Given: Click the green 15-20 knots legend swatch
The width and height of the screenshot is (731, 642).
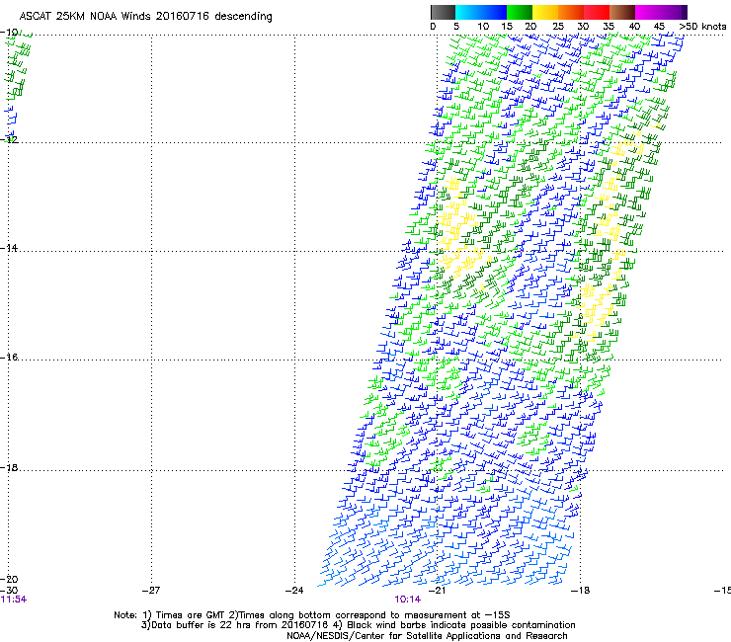Looking at the screenshot, I should pos(520,12).
